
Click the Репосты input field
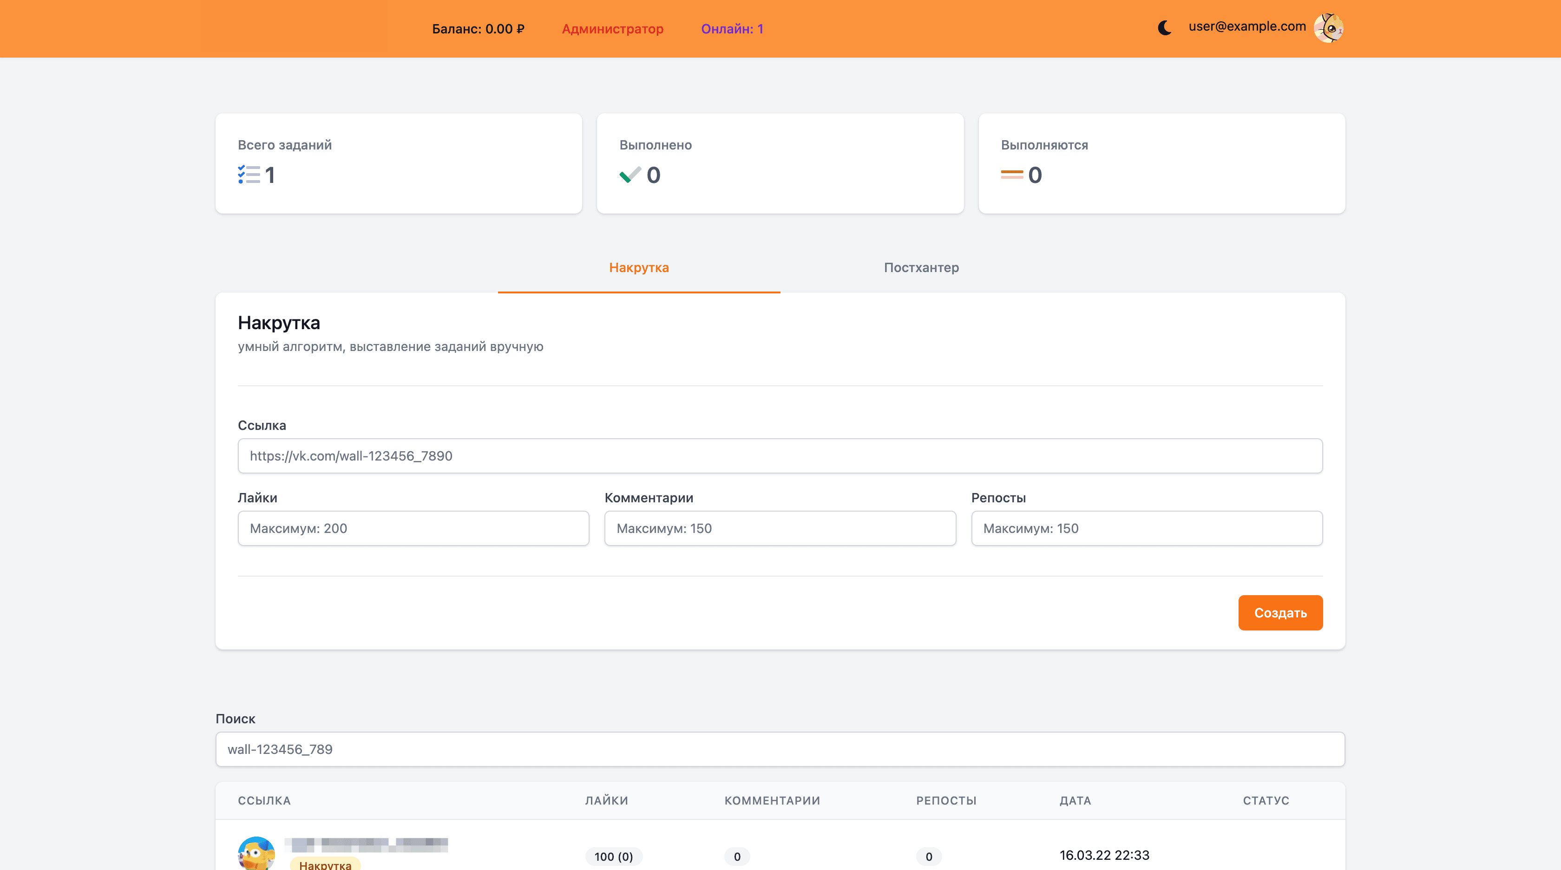1147,528
